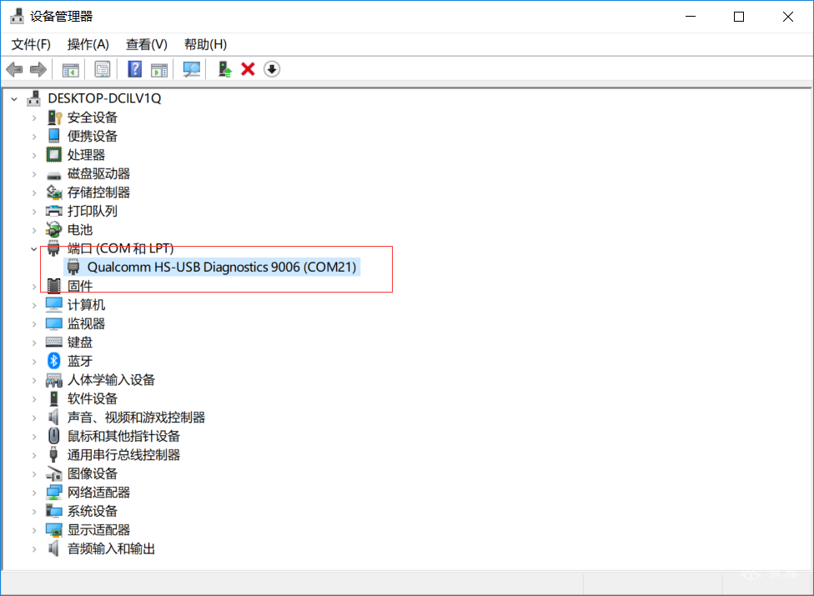This screenshot has height=596, width=814.
Task: Click the 便携设备 category icon
Action: point(54,136)
